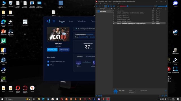Click the Поиск search box on taskbar
Viewport: 181px width, 101px height.
coord(18,99)
